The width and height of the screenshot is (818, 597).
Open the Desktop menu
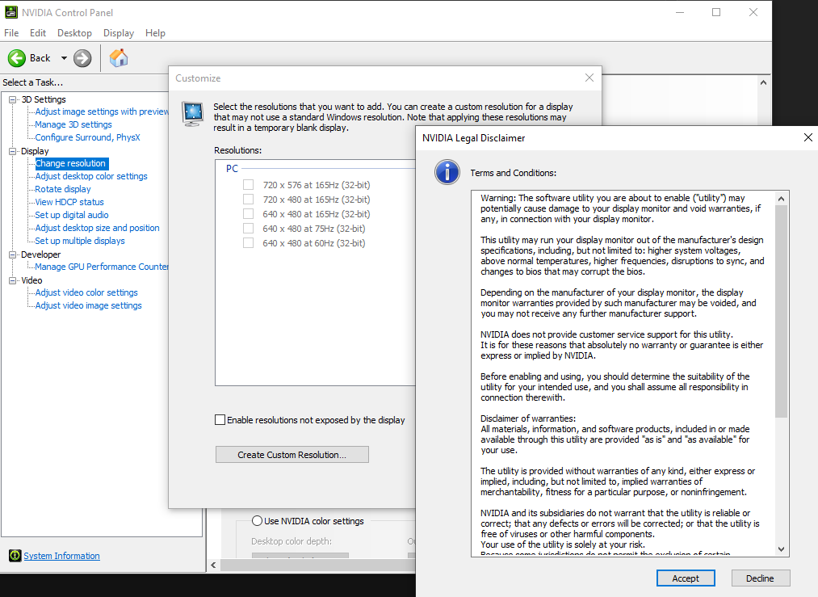(74, 33)
